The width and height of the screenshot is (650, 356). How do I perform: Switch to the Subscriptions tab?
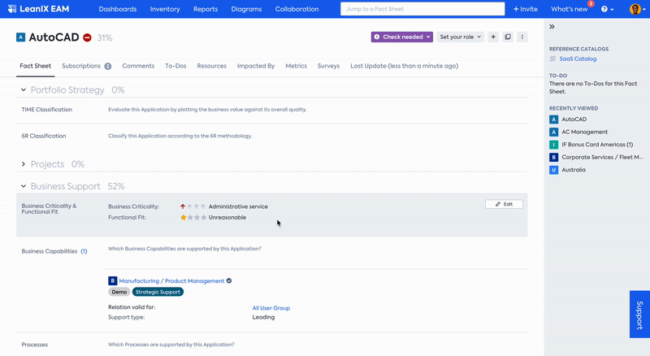click(81, 66)
